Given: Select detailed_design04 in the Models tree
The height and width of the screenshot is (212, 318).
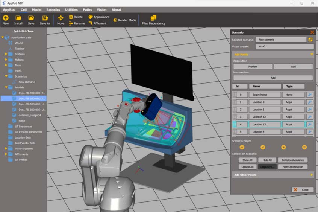Looking at the screenshot, I should pyautogui.click(x=30, y=115).
